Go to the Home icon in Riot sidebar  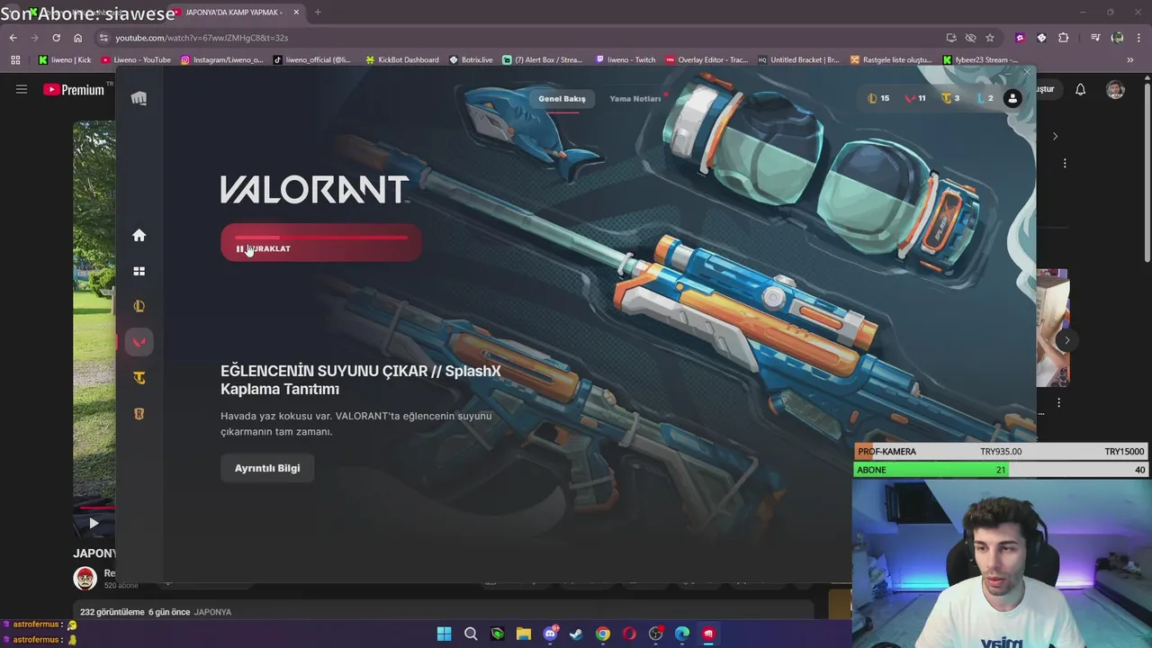(139, 235)
